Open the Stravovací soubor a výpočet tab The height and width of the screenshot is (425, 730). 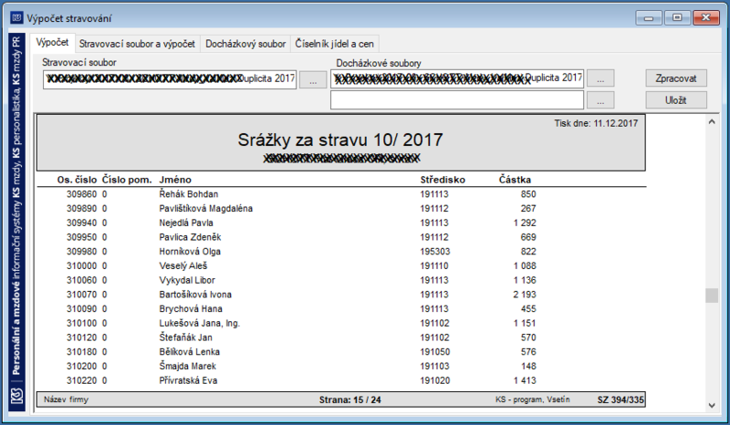coord(137,44)
